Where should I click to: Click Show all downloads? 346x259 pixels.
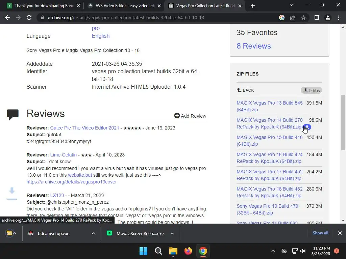pyautogui.click(x=320, y=233)
